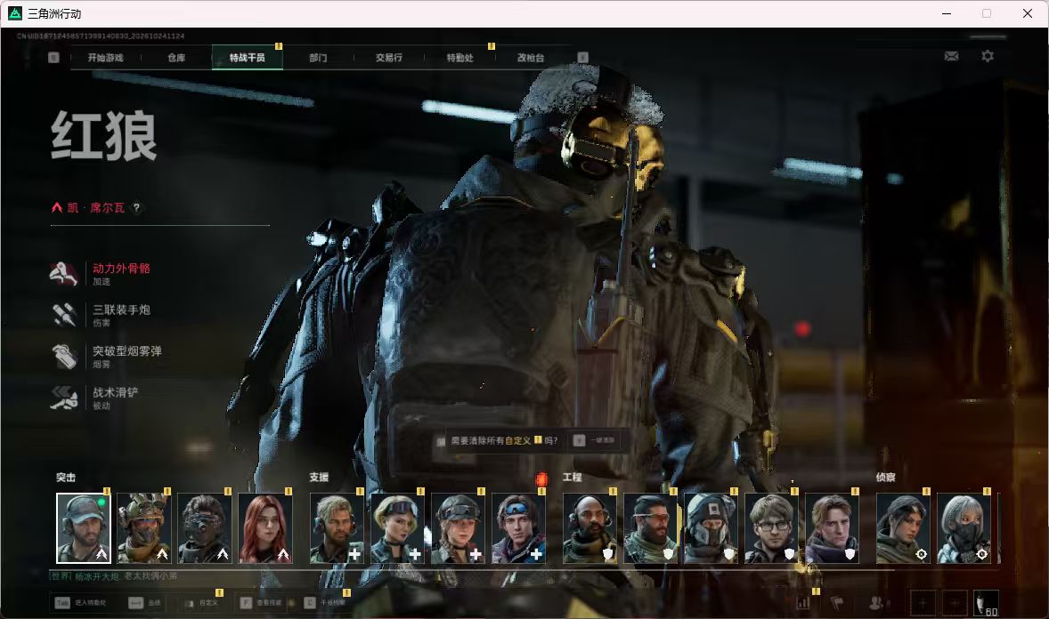The image size is (1049, 619).
Task: Choose the selected assault operator with cap
Action: (x=84, y=528)
